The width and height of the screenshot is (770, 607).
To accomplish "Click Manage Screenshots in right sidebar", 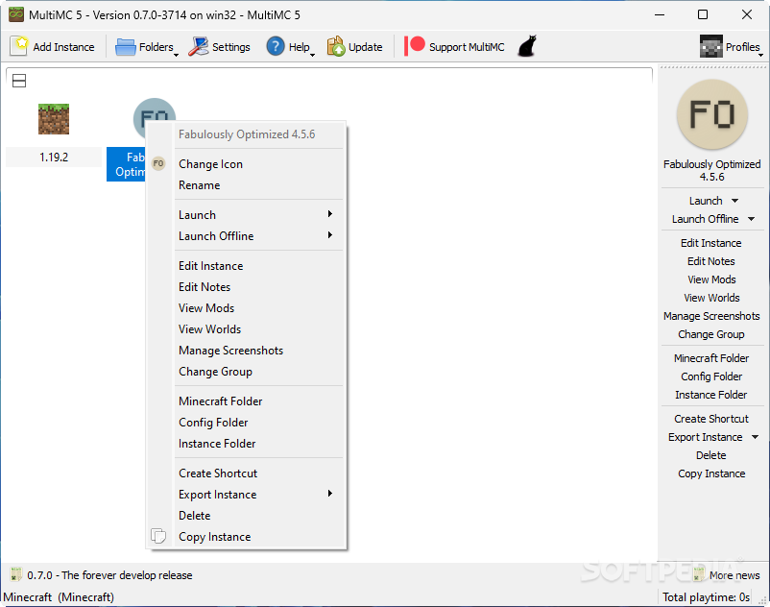I will coord(711,316).
